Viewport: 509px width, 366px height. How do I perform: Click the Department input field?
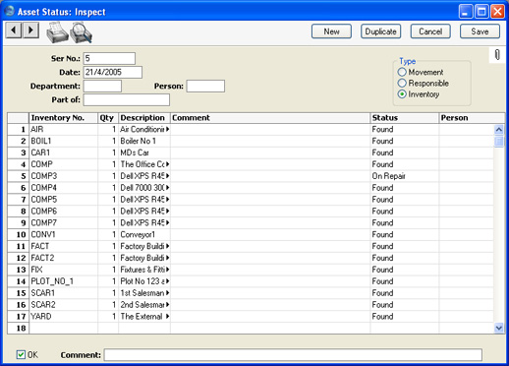point(102,86)
